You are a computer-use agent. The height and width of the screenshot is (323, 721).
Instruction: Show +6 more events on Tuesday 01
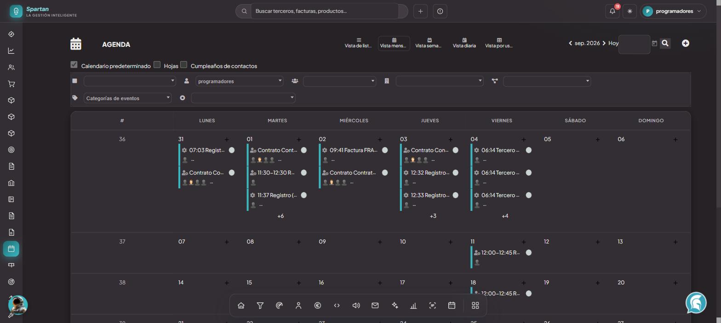280,216
